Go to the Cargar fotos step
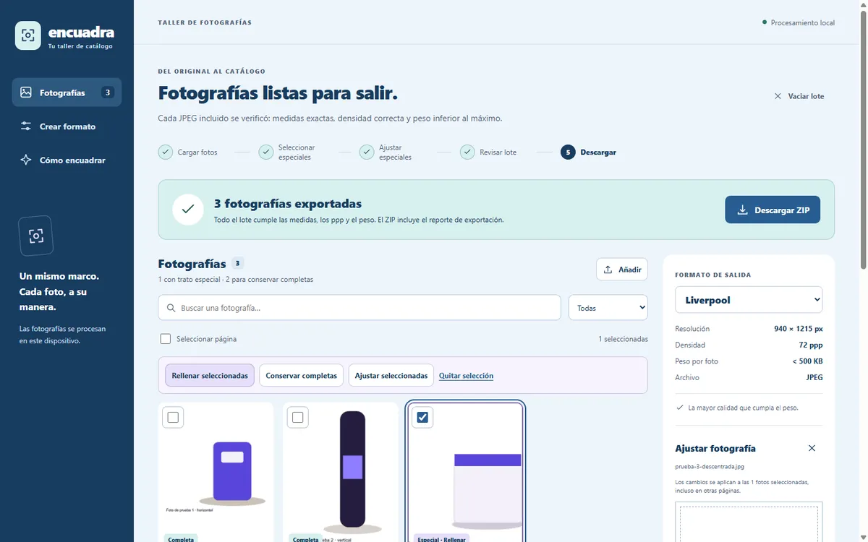 (188, 152)
